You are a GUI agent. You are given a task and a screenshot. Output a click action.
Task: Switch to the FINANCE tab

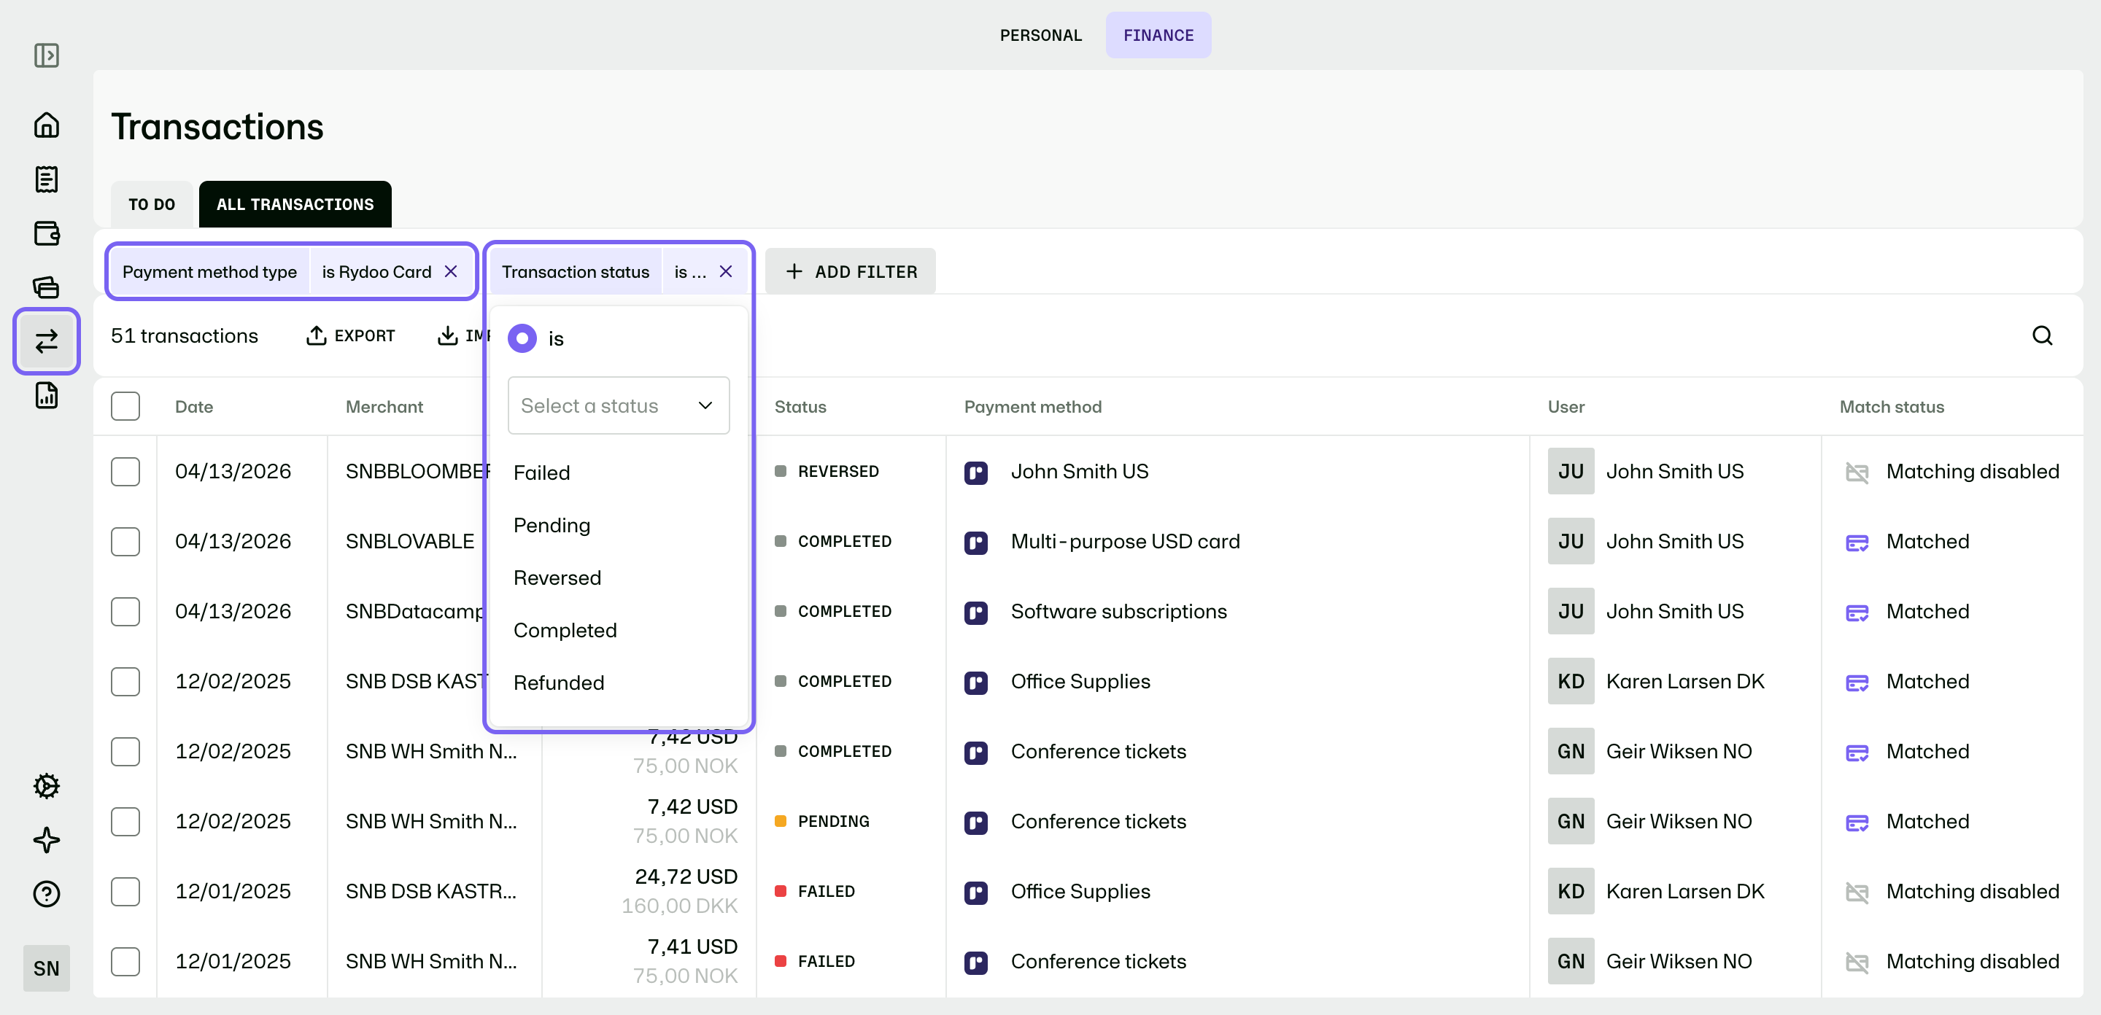(1158, 35)
